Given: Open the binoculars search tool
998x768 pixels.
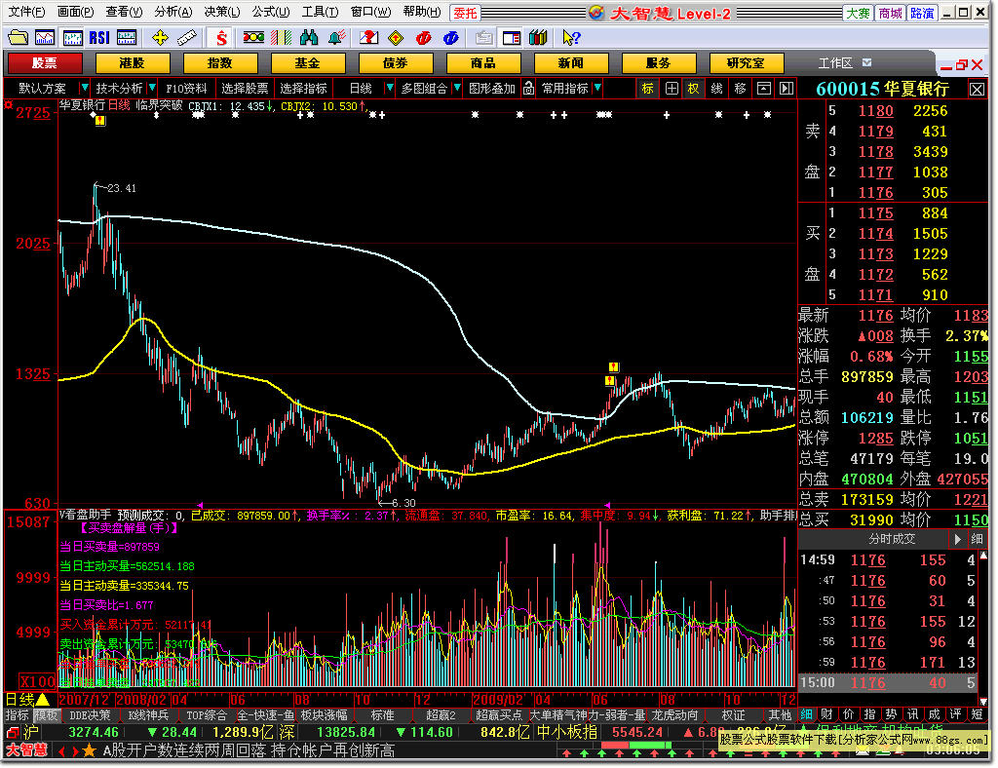Looking at the screenshot, I should pos(309,38).
